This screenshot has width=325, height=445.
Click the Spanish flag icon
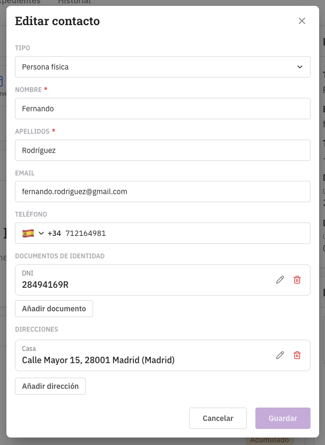(28, 233)
